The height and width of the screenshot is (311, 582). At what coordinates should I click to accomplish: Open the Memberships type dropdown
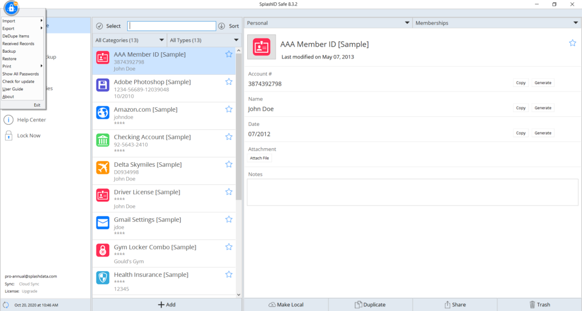pyautogui.click(x=496, y=23)
